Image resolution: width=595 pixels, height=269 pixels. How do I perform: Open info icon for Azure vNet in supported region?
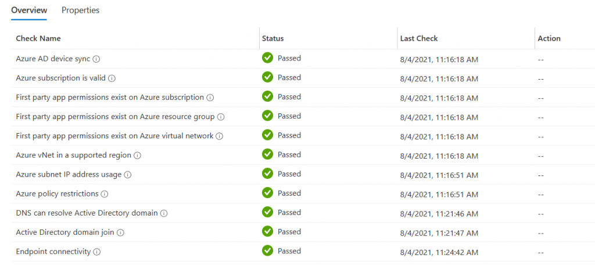click(x=137, y=156)
